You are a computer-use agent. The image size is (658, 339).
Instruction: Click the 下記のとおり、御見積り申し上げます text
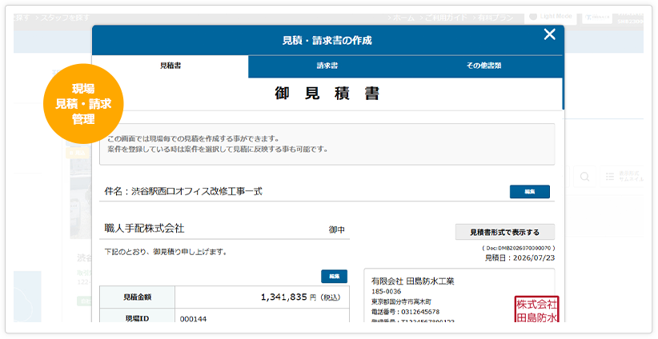(x=166, y=252)
